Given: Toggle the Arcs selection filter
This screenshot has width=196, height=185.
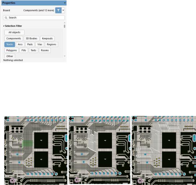Looking at the screenshot, I should tap(20, 44).
